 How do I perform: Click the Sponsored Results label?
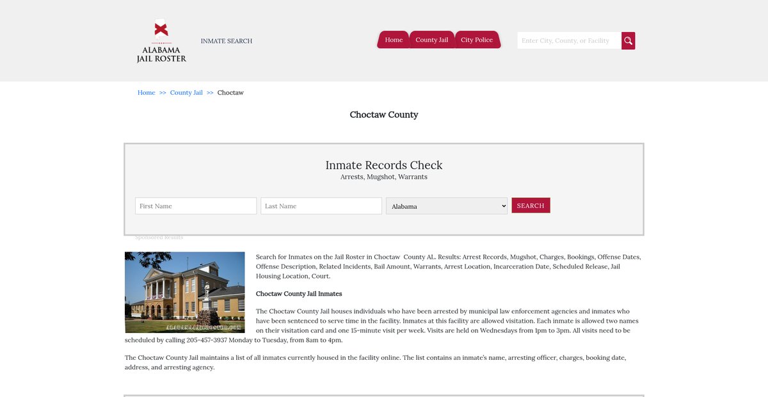(x=159, y=238)
